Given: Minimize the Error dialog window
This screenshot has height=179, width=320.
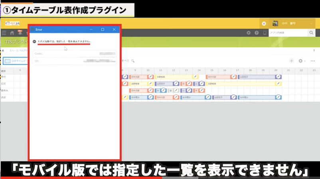Looking at the screenshot, I should coord(91,29).
